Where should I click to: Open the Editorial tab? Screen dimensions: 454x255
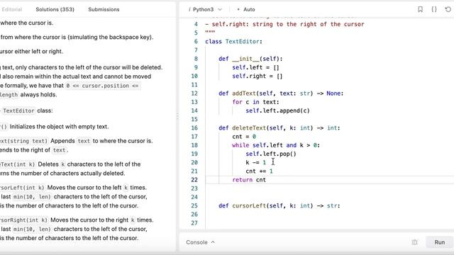coord(11,9)
